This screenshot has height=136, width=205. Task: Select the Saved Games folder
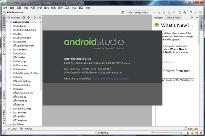pyautogui.click(x=24, y=109)
